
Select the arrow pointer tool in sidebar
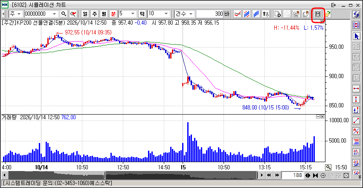point(356,36)
